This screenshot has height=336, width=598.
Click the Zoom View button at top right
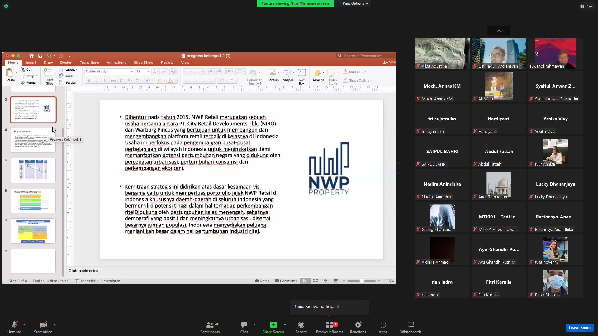(x=587, y=6)
